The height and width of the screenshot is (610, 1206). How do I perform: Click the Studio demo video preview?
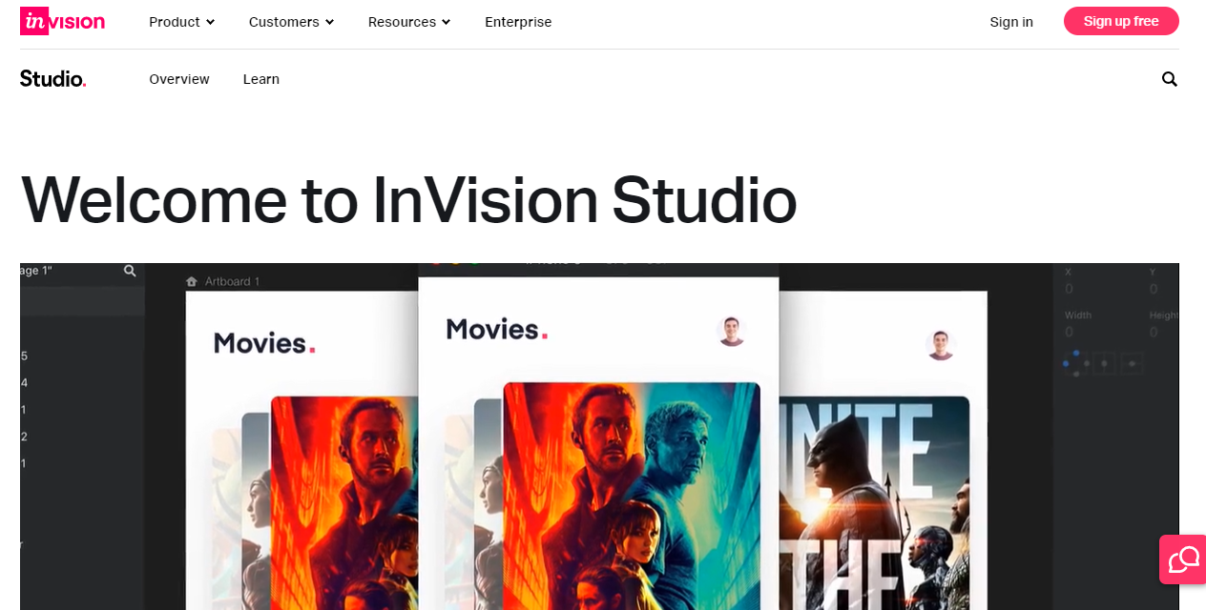[599, 437]
